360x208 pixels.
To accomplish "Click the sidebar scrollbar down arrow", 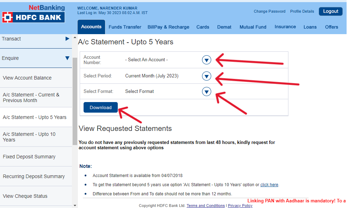I will [x=75, y=206].
